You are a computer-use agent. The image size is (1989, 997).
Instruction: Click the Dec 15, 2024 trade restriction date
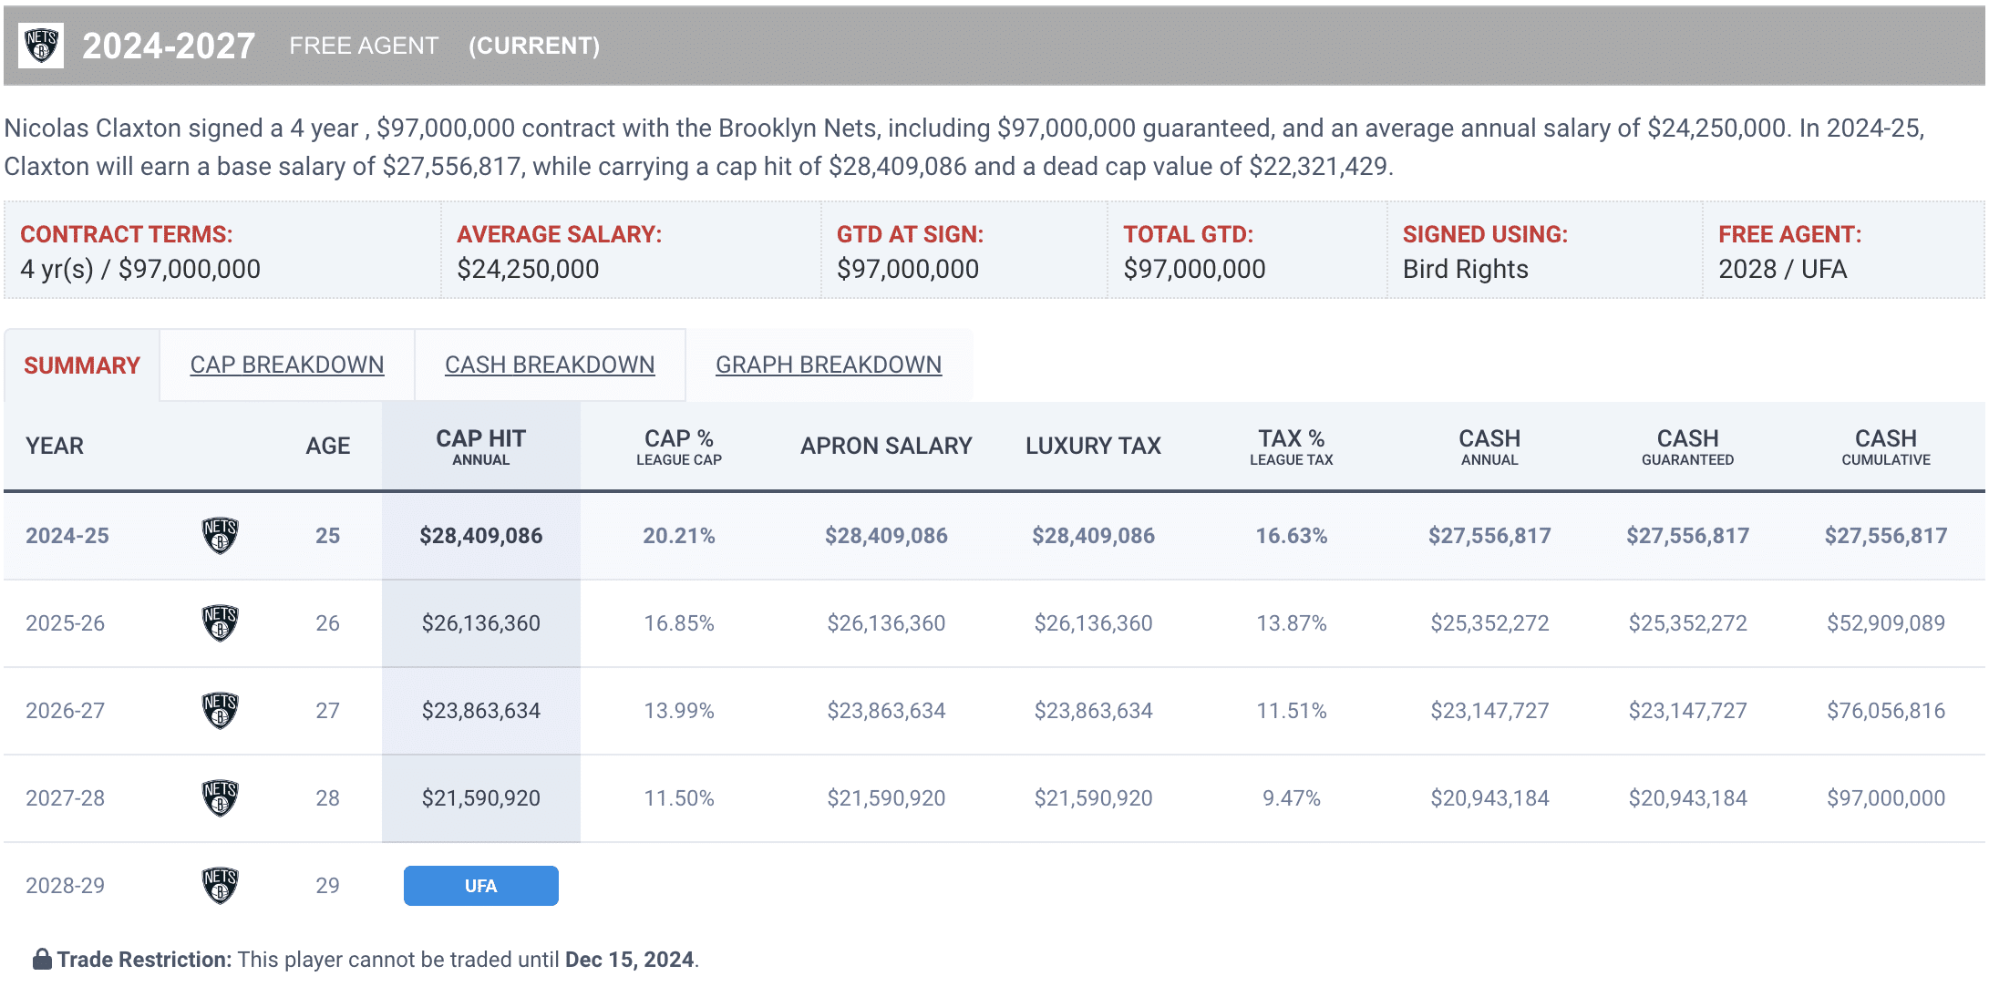pyautogui.click(x=630, y=960)
